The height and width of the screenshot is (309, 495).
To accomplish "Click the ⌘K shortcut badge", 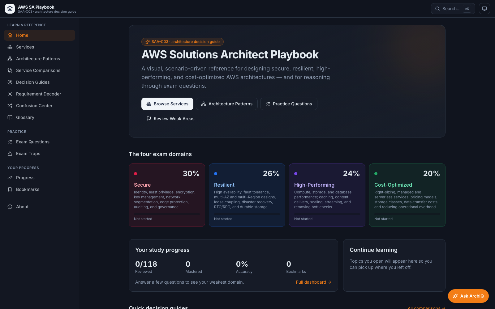I will [467, 9].
